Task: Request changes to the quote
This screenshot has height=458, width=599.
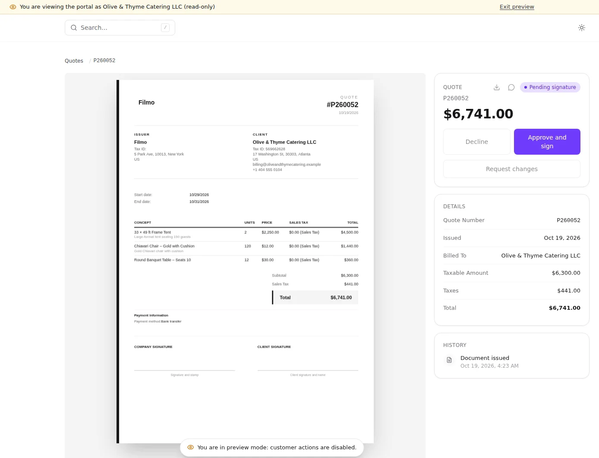Action: point(512,169)
